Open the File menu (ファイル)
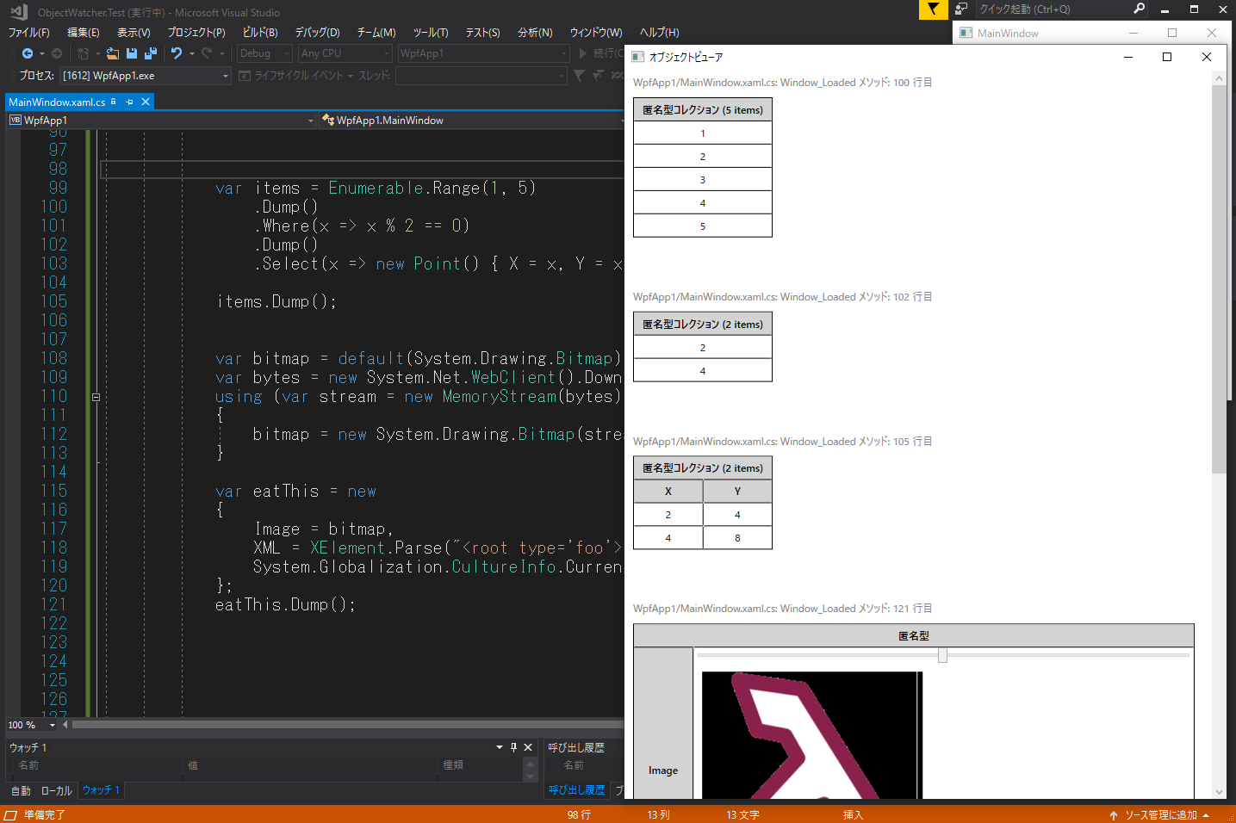 (28, 33)
